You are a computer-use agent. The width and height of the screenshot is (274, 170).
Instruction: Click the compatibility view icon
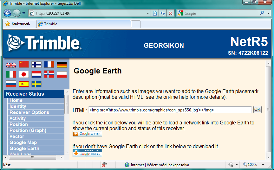pyautogui.click(x=155, y=13)
